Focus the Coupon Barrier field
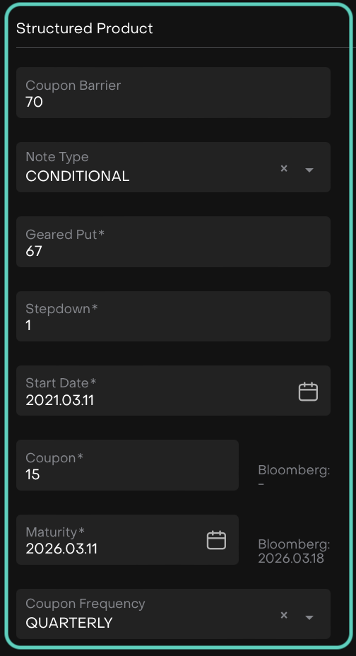The height and width of the screenshot is (656, 356). [173, 93]
